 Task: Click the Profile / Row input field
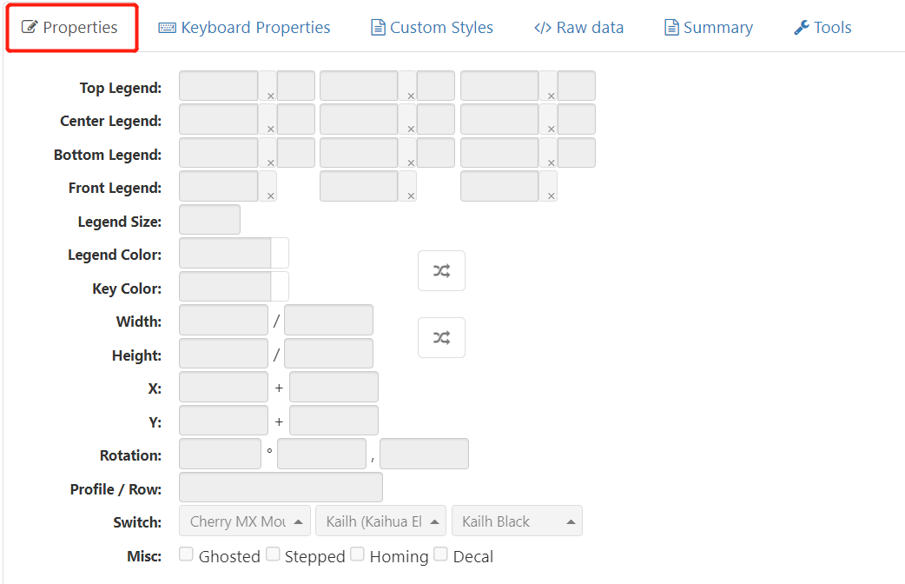(x=281, y=488)
